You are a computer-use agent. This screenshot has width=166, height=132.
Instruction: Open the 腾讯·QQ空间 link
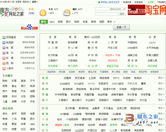tap(92, 37)
